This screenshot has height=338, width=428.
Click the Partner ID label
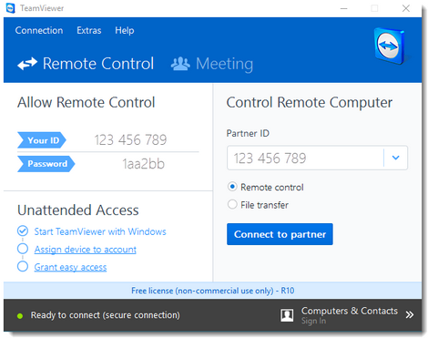[x=248, y=133]
